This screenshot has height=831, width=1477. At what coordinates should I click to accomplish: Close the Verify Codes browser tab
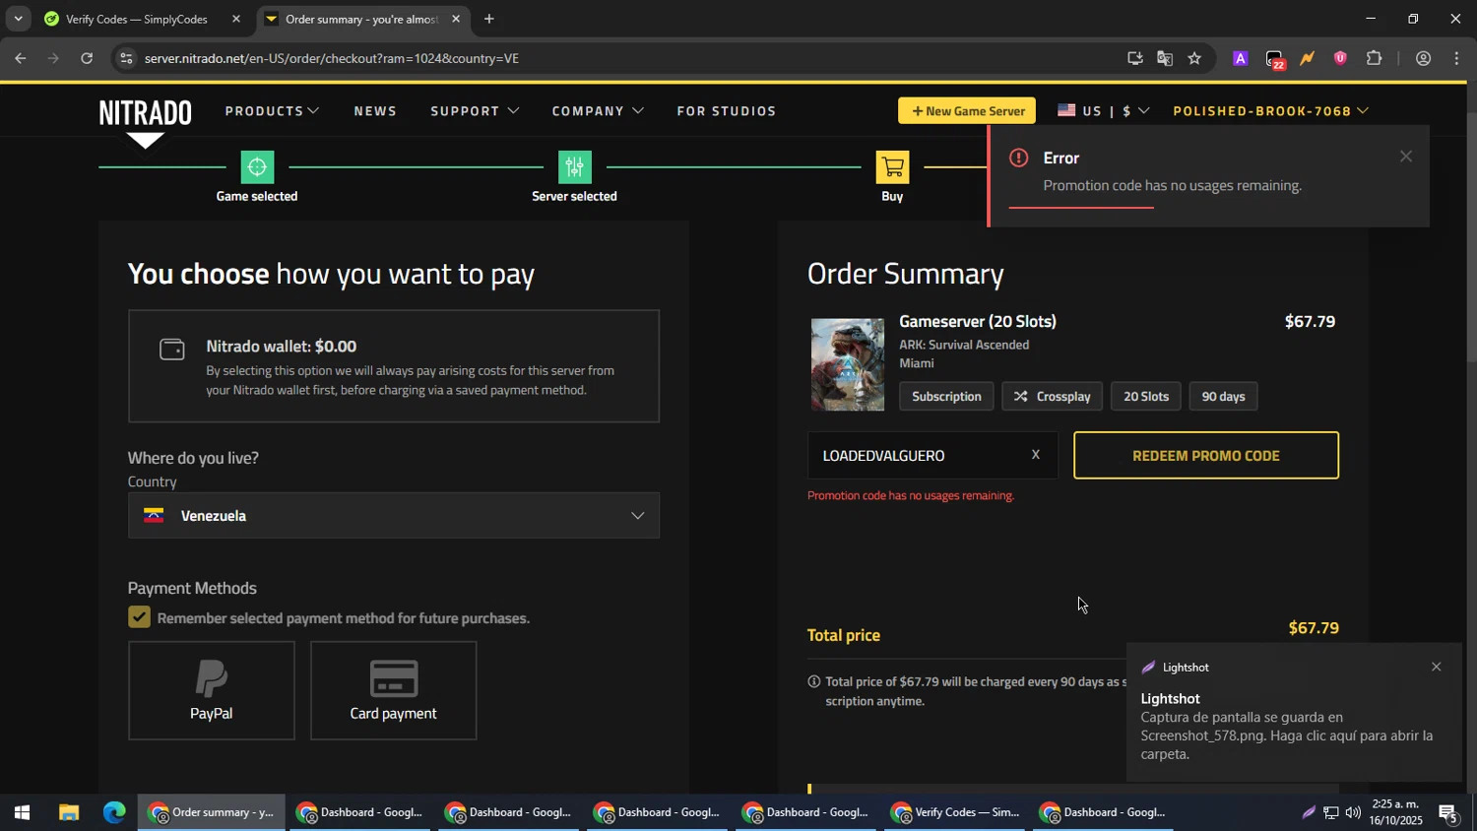(235, 19)
